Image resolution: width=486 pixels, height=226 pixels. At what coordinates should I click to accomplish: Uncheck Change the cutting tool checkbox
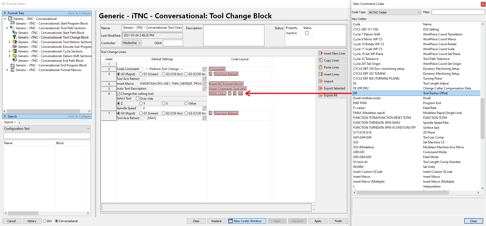coord(119,94)
